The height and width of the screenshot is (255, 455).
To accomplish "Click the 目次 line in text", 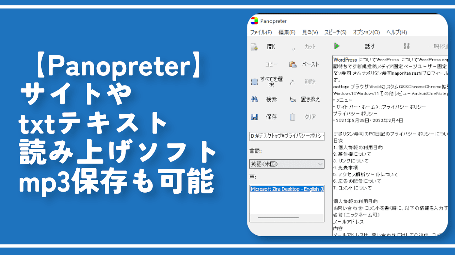I will coord(338,141).
